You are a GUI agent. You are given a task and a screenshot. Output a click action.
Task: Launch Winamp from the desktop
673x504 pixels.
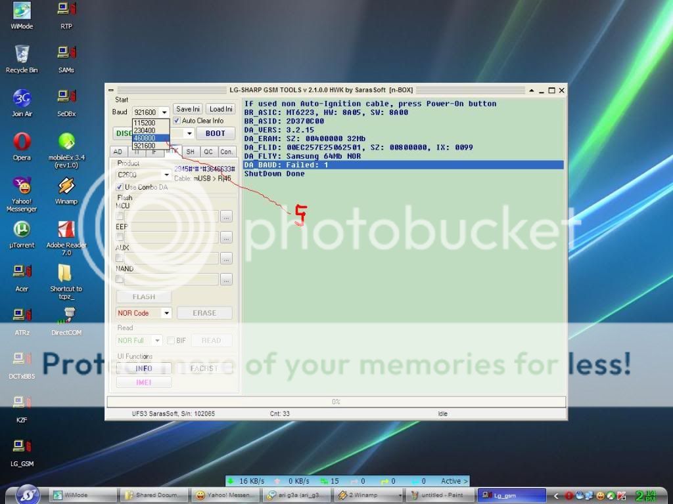tap(66, 190)
